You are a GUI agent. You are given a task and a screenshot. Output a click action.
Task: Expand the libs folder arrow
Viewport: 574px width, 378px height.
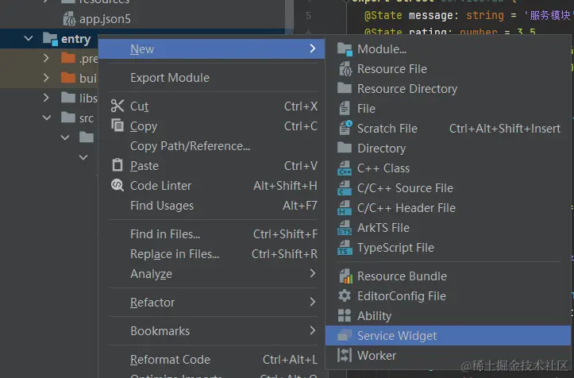pos(46,98)
